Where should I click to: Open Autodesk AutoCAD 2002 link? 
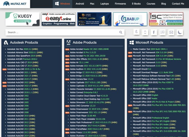18,96
